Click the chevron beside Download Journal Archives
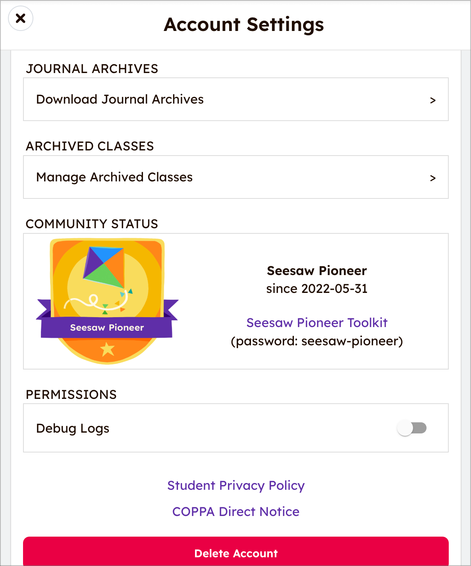The image size is (471, 566). click(433, 100)
